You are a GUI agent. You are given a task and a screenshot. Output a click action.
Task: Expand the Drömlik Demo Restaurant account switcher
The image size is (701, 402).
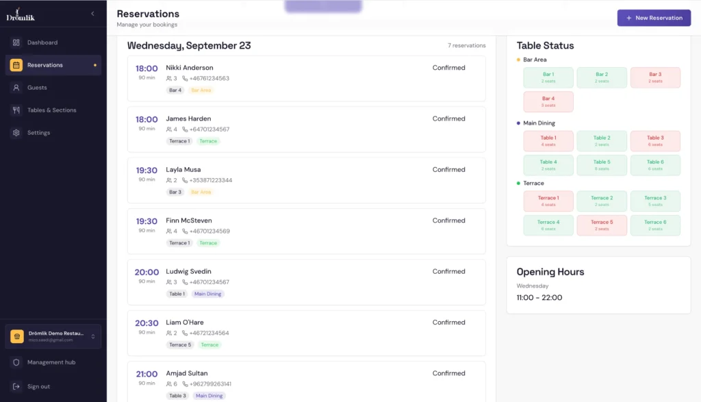click(53, 336)
